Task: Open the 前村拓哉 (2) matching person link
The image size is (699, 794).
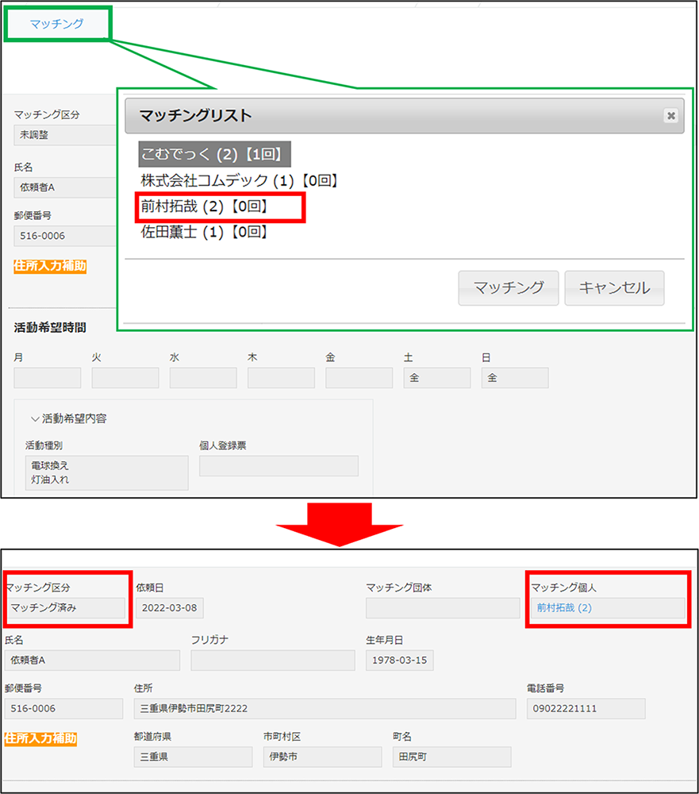Action: 564,608
